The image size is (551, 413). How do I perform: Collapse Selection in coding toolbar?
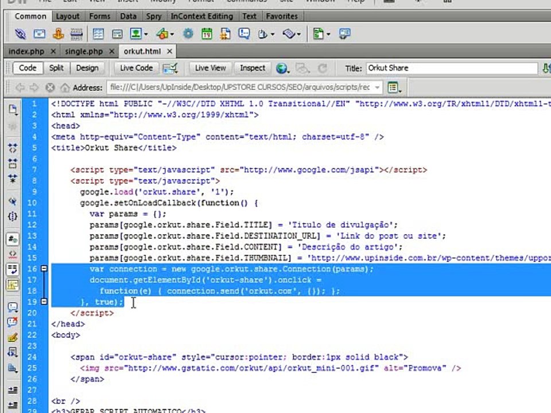[13, 163]
